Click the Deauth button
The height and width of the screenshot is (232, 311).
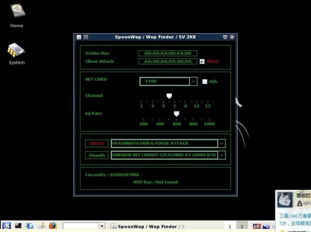pyautogui.click(x=97, y=155)
